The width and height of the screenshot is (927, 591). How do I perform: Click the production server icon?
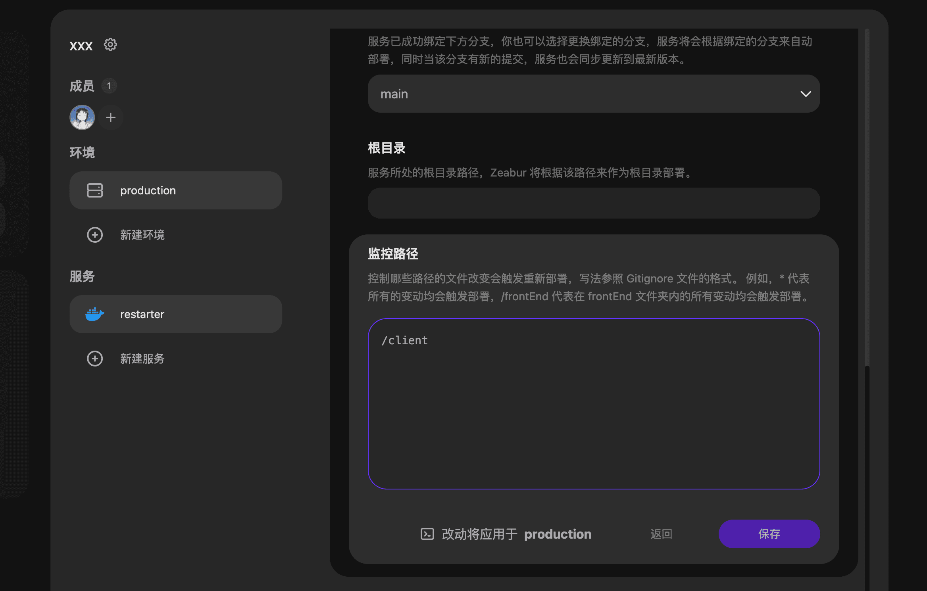[x=95, y=190]
